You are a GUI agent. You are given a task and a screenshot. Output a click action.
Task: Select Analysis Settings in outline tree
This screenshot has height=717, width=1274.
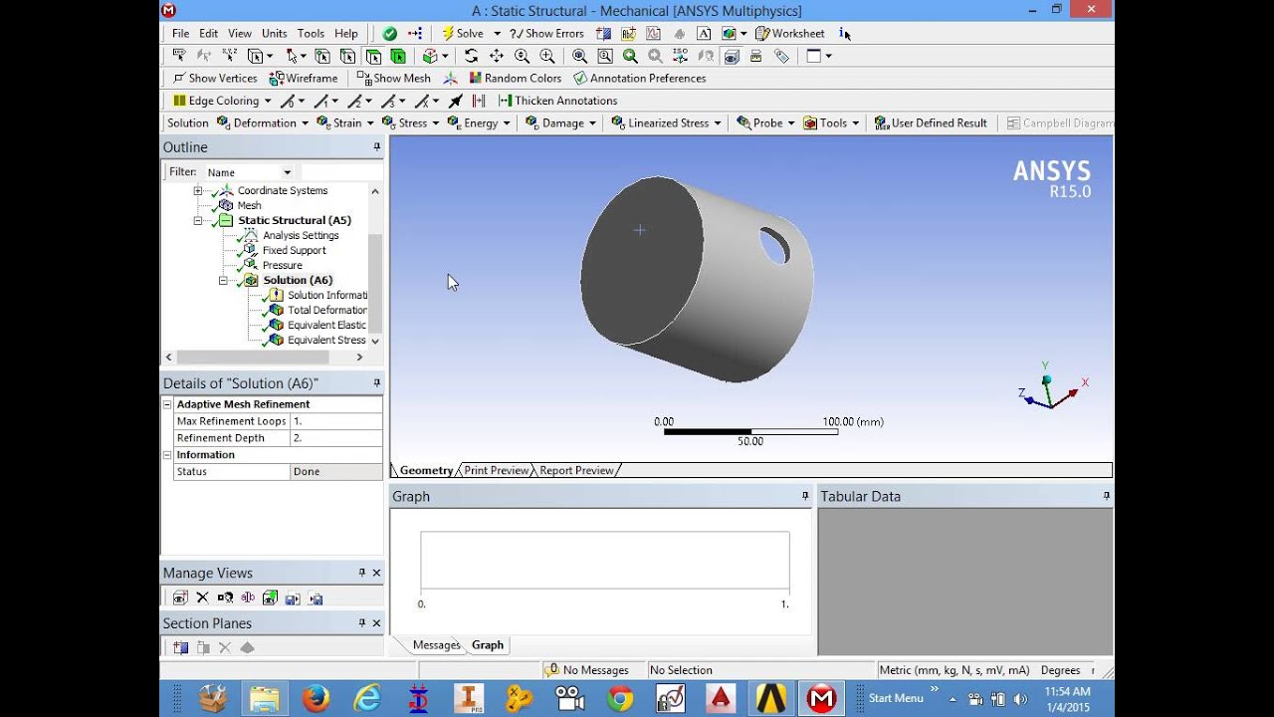click(x=301, y=235)
